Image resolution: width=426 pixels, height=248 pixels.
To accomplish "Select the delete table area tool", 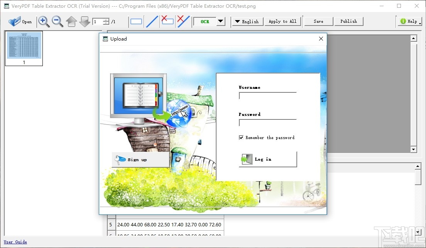I will (x=167, y=22).
